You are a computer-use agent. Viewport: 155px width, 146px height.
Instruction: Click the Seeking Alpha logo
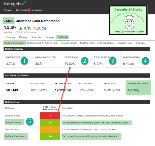point(15,4)
